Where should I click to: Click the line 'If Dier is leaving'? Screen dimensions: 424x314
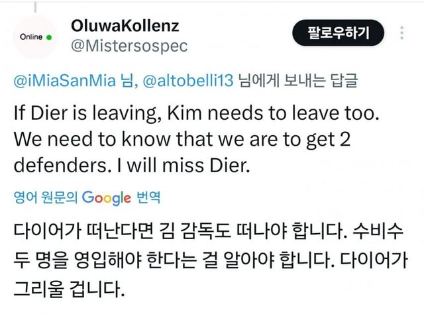pos(197,114)
